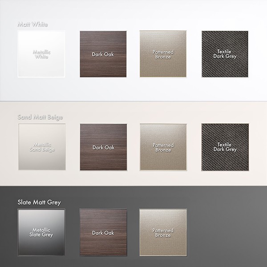The width and height of the screenshot is (267, 267).
Task: Select Textile Dark Grey in Sand Matt Beige row
Action: (225, 147)
